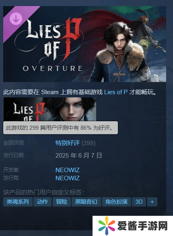
Task: Select the 黑暗奇幻 tag
Action: (x=86, y=202)
